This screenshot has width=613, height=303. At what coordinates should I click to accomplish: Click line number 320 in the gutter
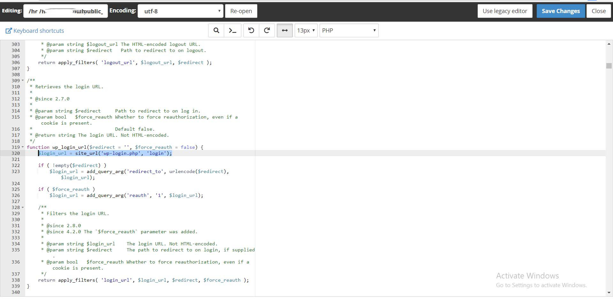16,153
